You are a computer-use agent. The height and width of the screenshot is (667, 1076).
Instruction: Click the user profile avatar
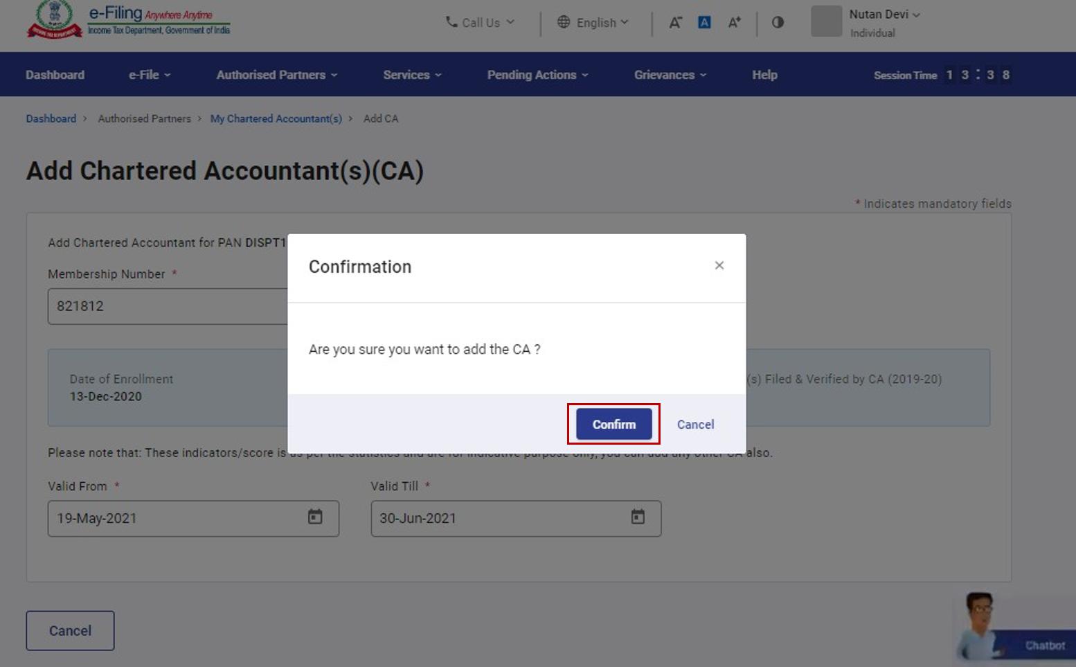coord(826,21)
